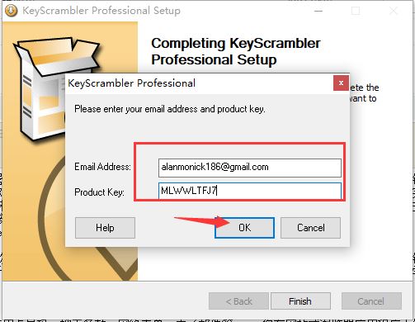Focus the Product Key input field

pyautogui.click(x=250, y=191)
